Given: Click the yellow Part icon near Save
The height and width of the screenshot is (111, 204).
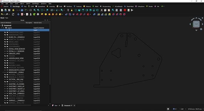Looking at the screenshot, I should [x=13, y=10].
